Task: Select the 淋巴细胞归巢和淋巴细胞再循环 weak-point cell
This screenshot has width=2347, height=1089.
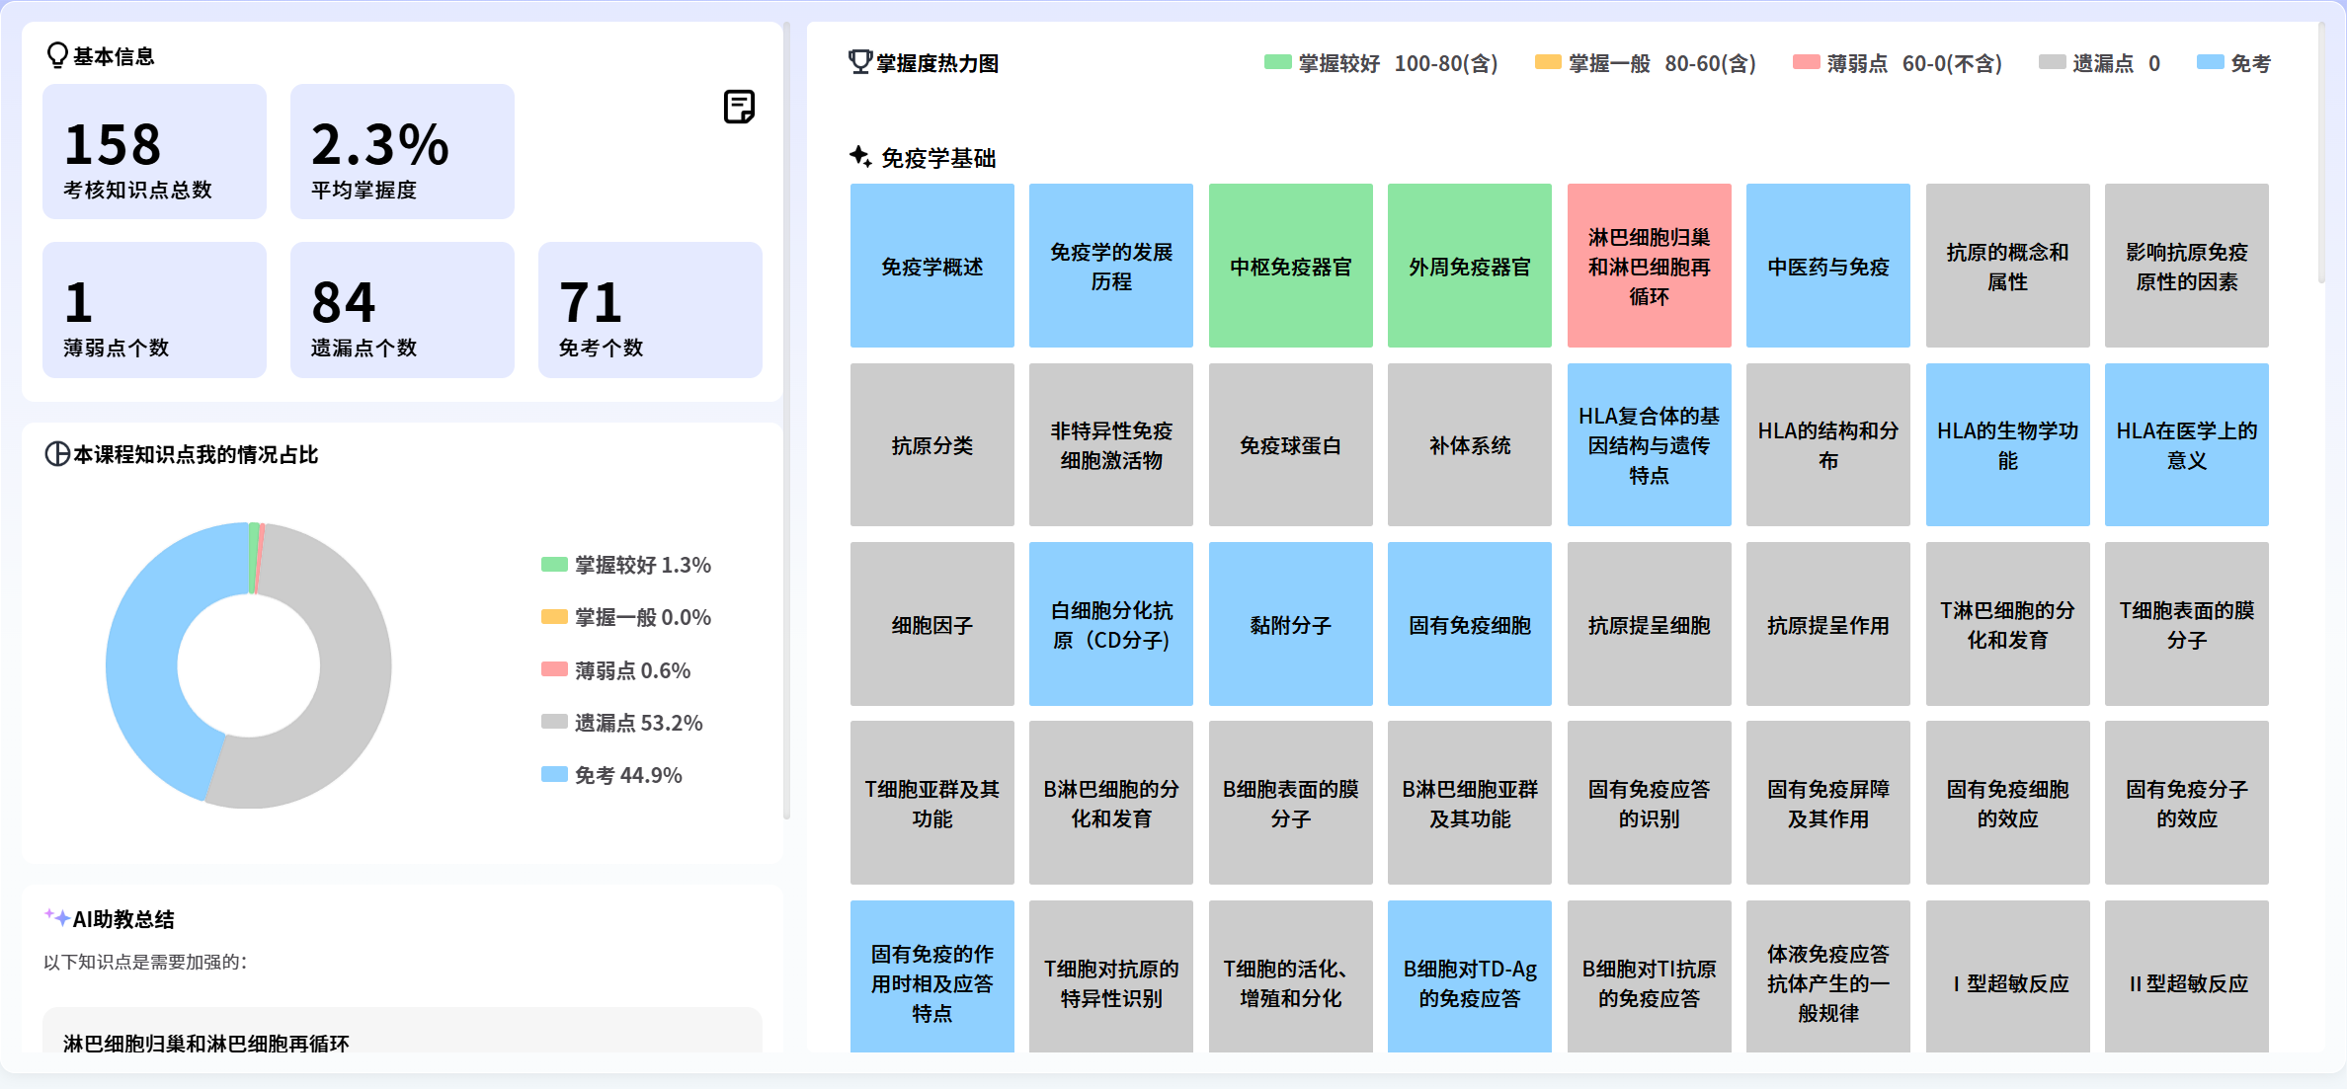Action: pos(1649,265)
